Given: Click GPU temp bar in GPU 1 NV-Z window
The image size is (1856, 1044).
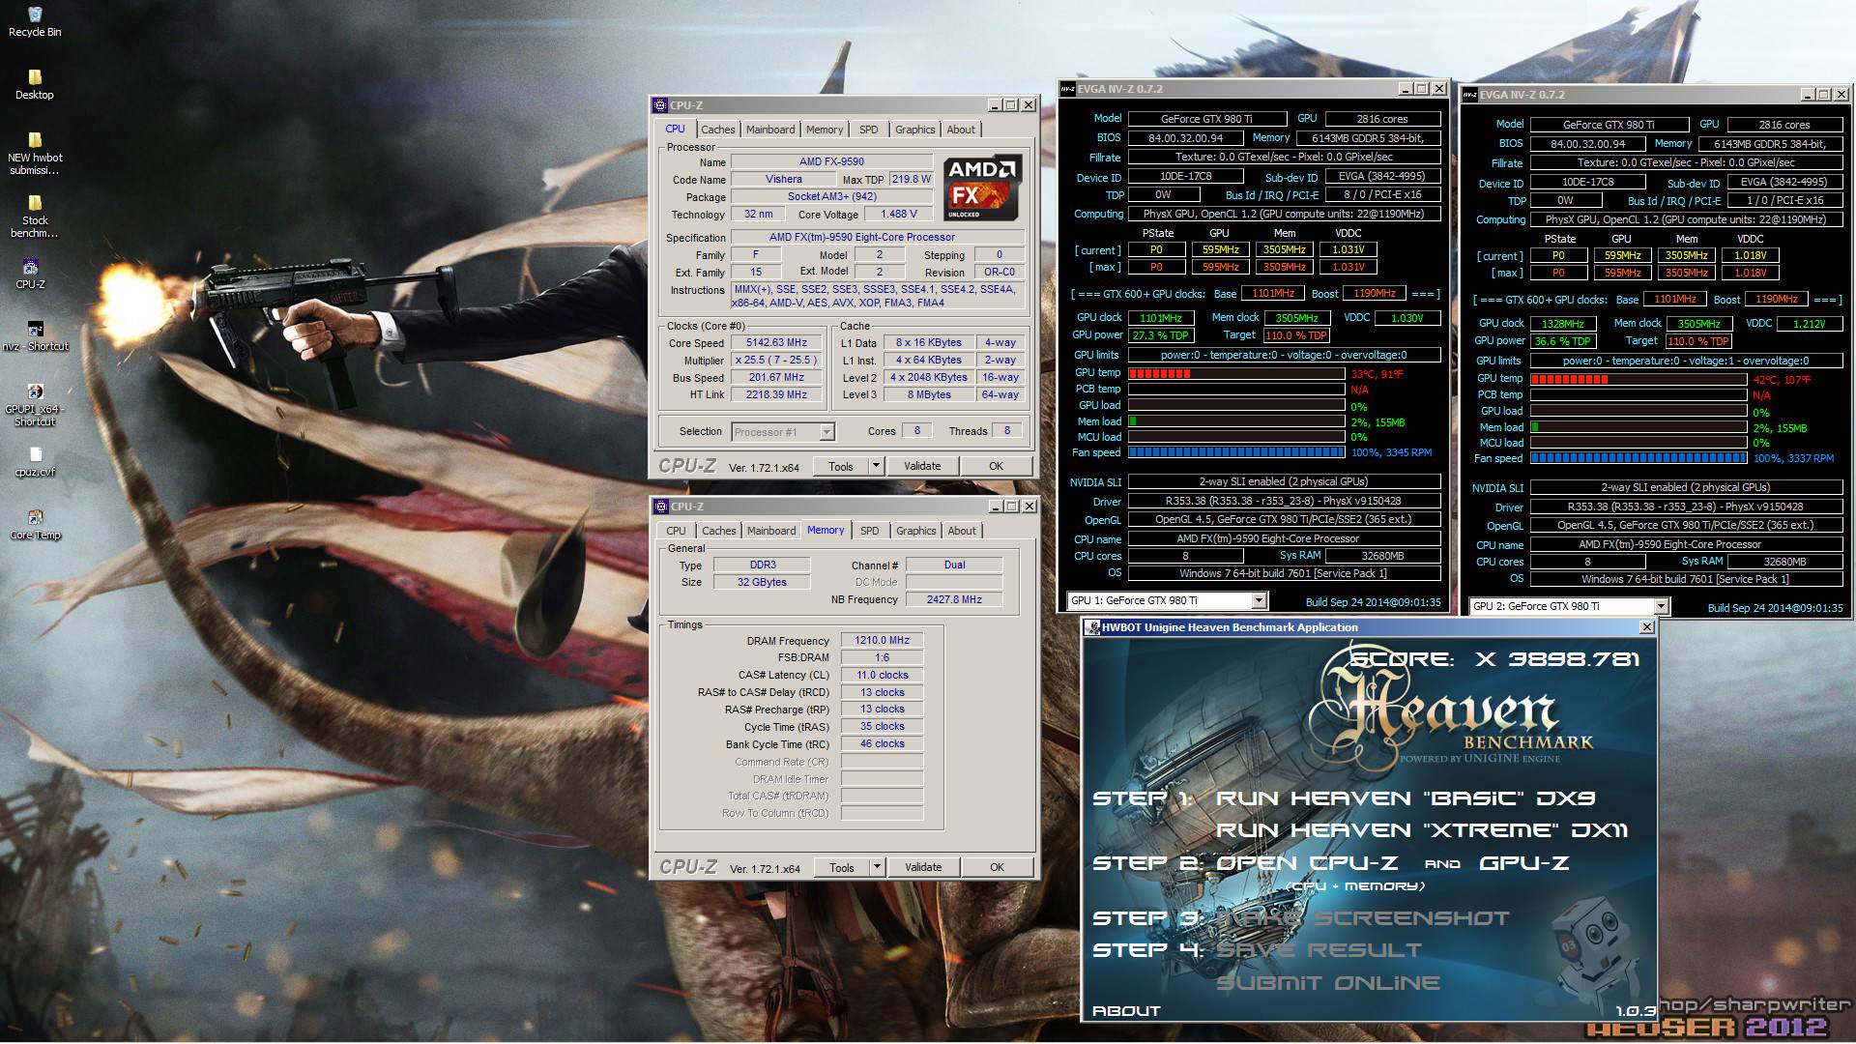Looking at the screenshot, I should [1236, 373].
